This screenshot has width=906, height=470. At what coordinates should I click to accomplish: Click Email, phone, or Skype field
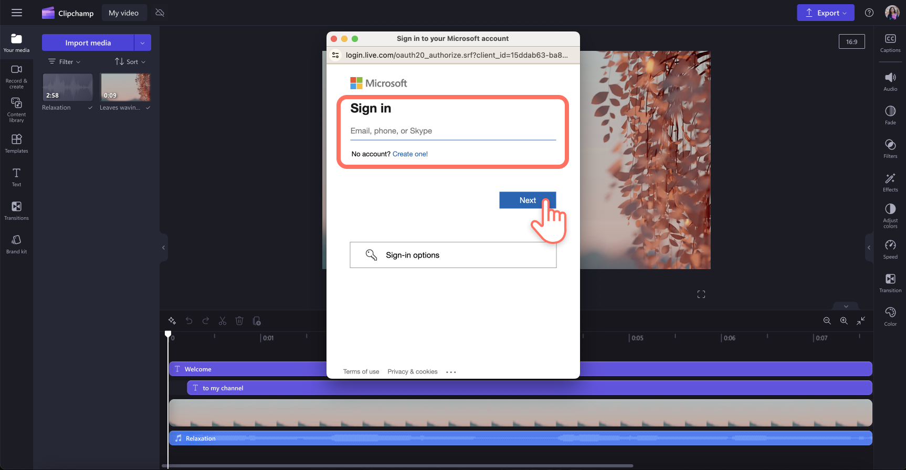(x=453, y=131)
